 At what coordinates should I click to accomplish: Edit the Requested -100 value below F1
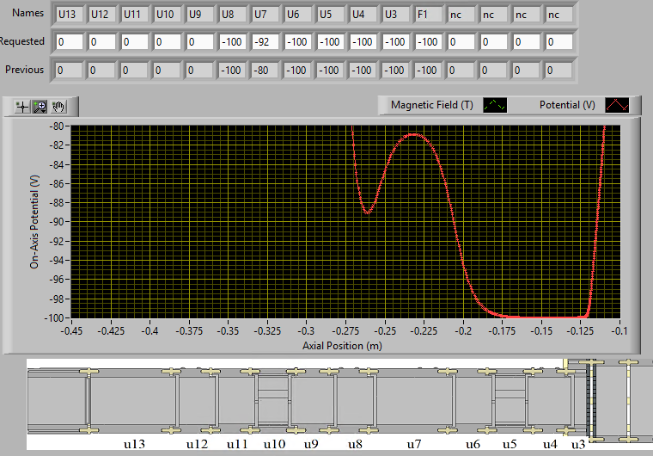click(428, 41)
